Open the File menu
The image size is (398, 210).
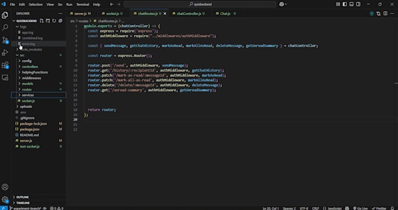12,4
